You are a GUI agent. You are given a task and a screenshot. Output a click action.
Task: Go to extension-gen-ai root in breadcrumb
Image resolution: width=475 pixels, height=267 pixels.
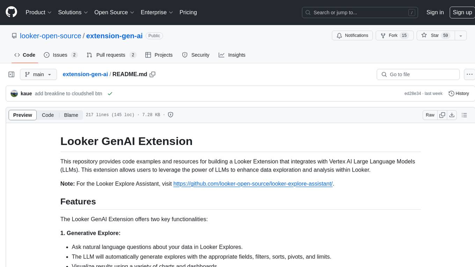click(85, 74)
